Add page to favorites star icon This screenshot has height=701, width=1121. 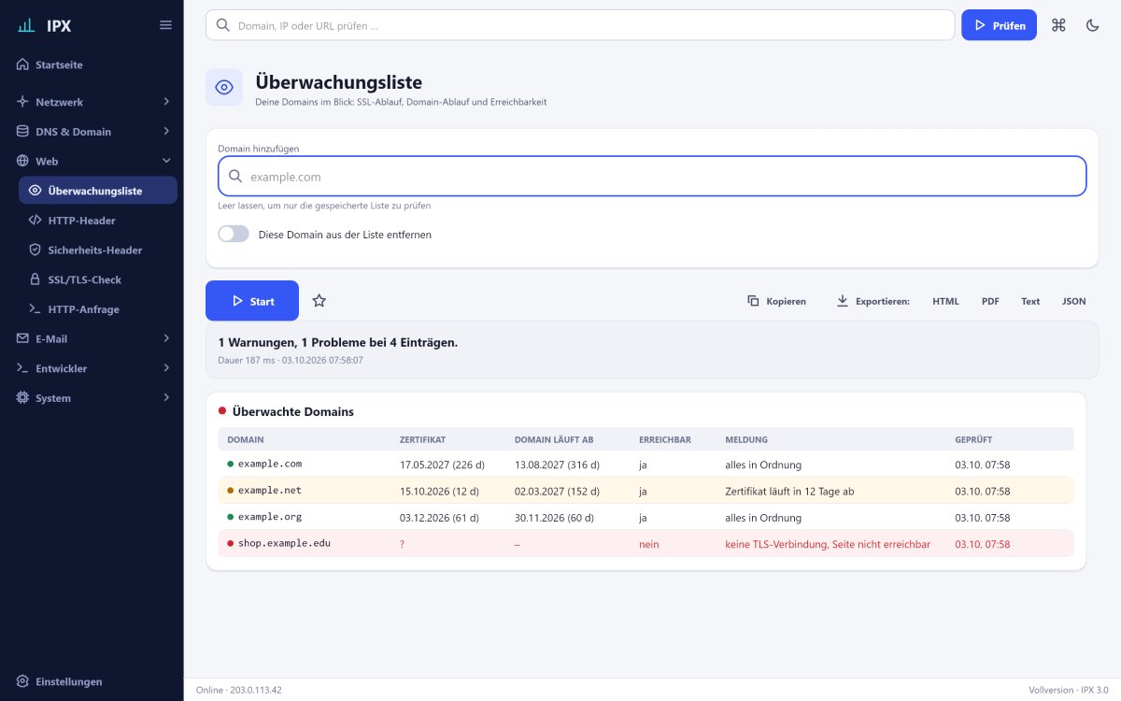(x=319, y=301)
